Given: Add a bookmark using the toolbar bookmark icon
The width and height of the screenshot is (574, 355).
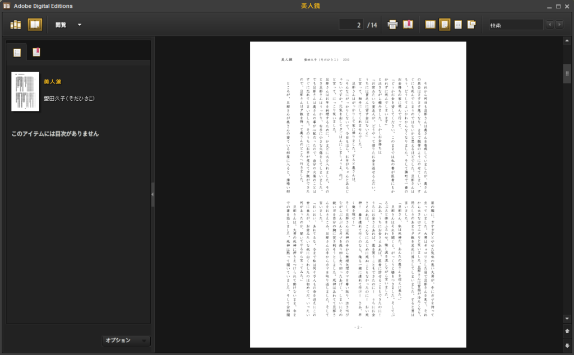Looking at the screenshot, I should [408, 25].
